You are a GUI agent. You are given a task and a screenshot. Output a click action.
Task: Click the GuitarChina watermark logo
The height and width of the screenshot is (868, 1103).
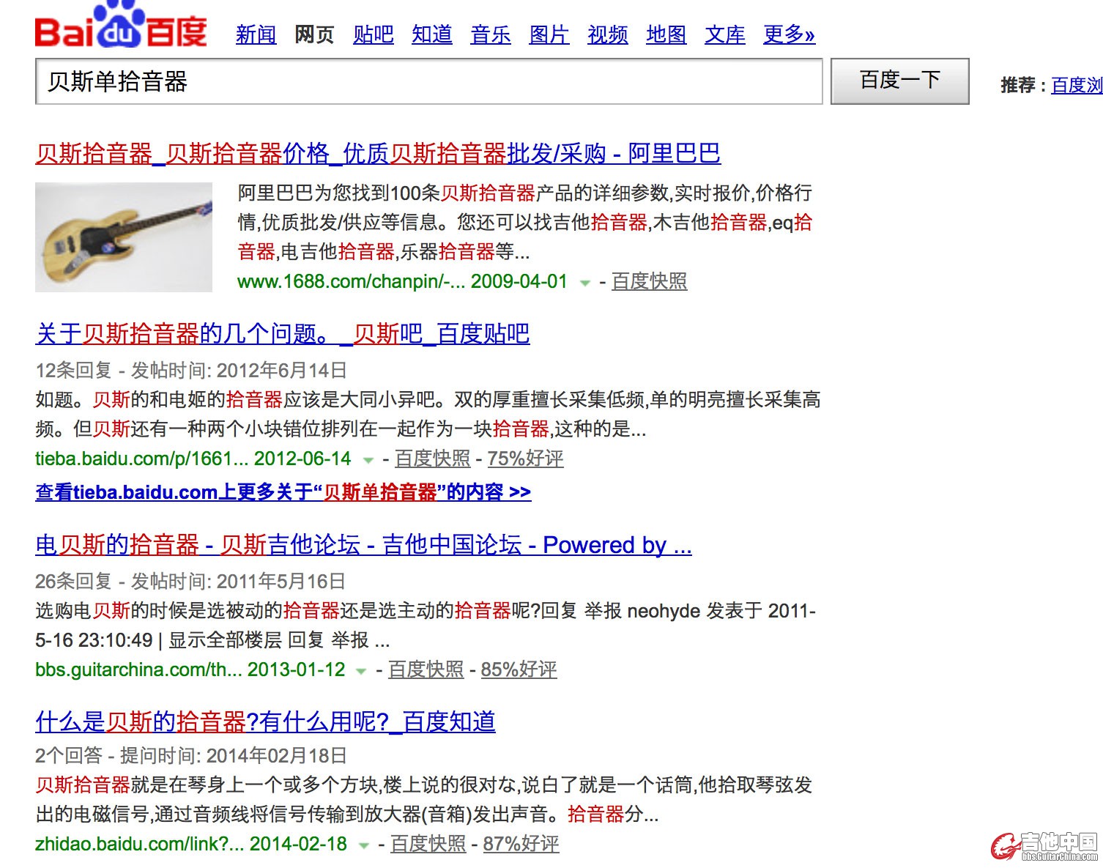click(x=1044, y=846)
